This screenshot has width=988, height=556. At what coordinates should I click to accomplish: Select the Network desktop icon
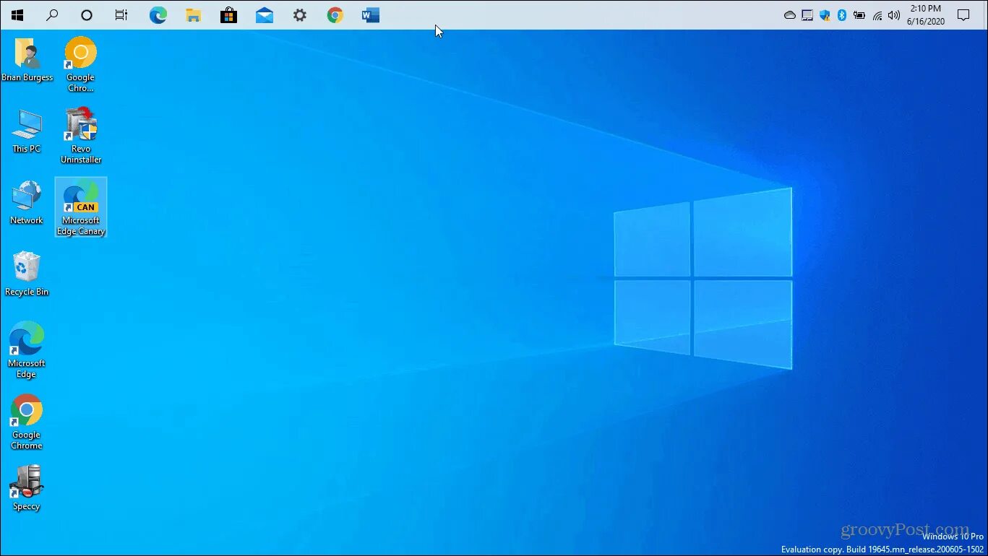coord(27,202)
